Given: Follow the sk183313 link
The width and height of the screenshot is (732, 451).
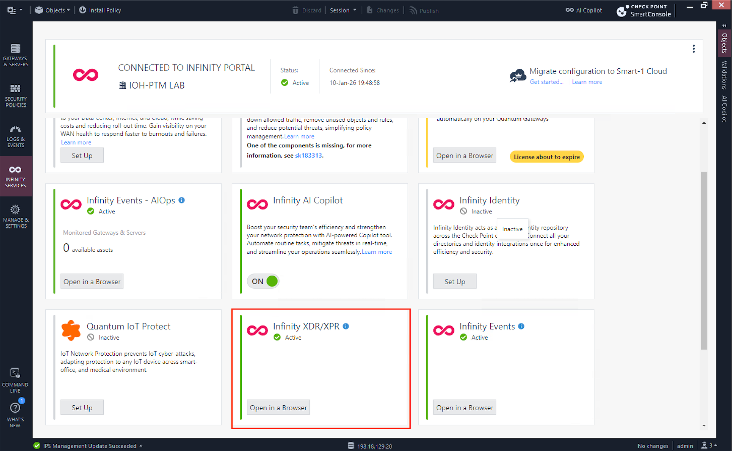Looking at the screenshot, I should (x=308, y=155).
